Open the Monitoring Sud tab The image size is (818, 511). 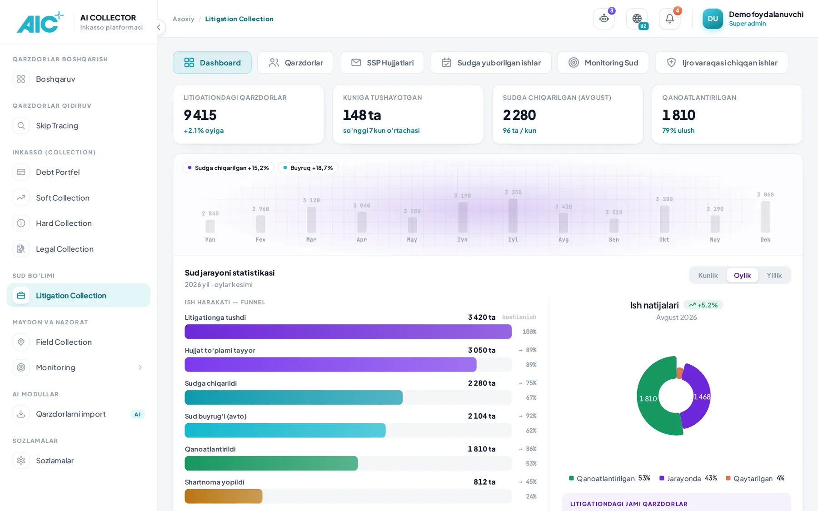603,63
